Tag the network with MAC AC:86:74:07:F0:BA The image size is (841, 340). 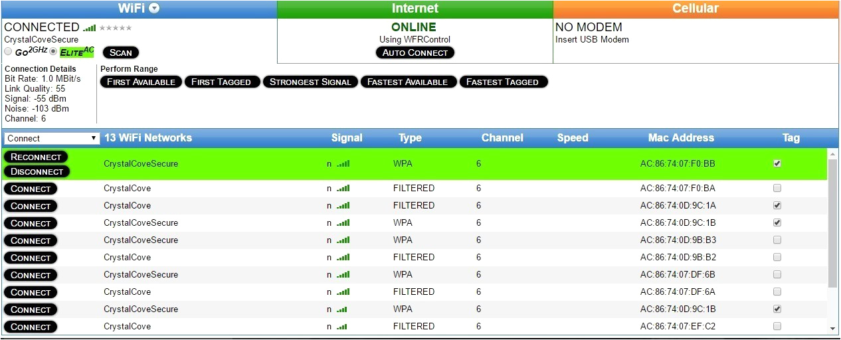tap(777, 189)
